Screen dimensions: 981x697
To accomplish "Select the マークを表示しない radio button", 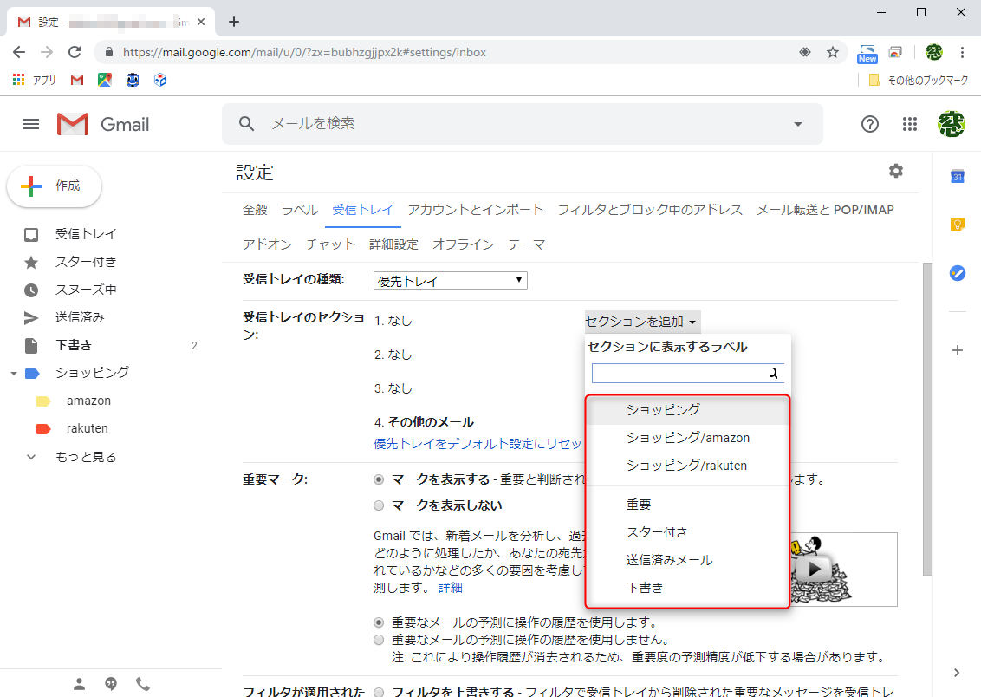I will point(379,505).
